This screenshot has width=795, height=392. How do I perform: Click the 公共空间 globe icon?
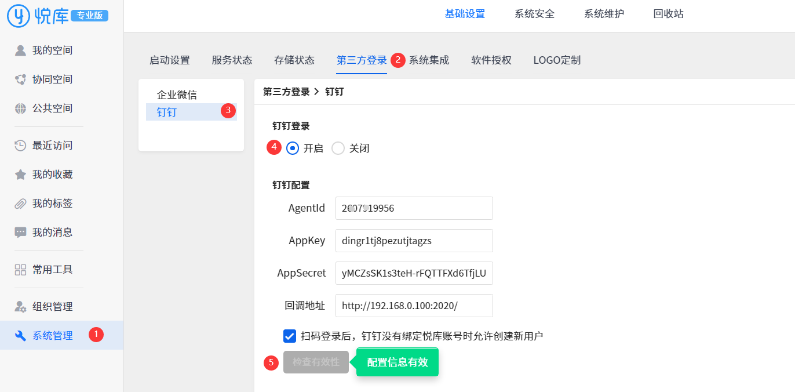click(x=20, y=108)
